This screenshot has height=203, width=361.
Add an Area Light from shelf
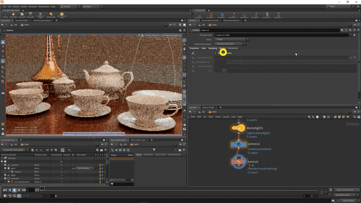[x=31, y=15]
